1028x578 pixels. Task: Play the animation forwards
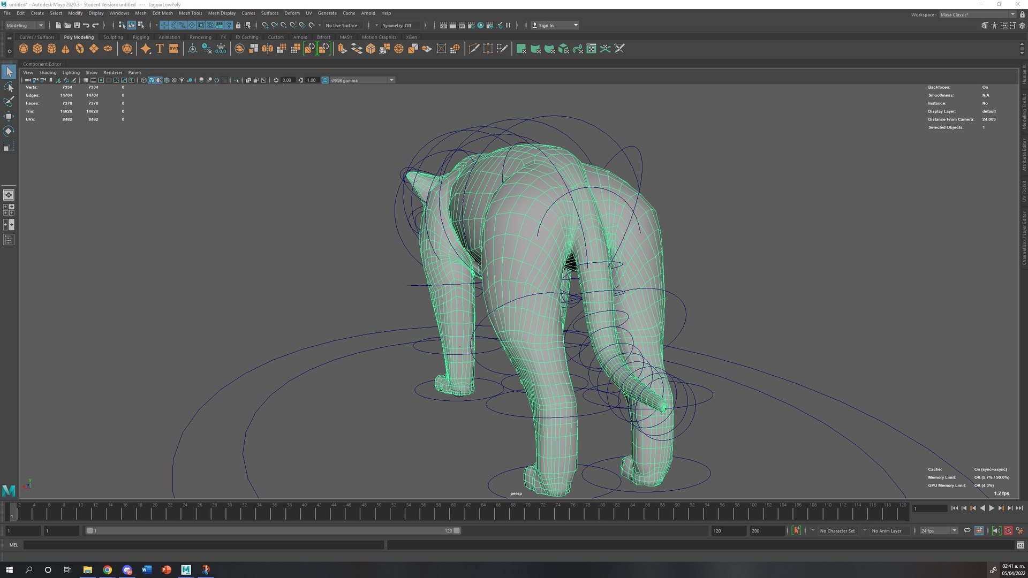[x=991, y=508]
